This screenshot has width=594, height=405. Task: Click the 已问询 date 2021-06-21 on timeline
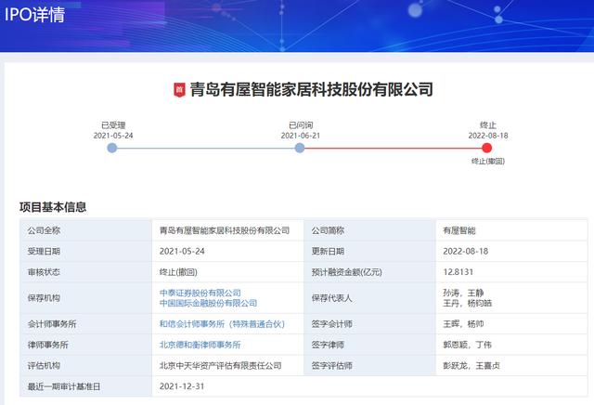301,136
